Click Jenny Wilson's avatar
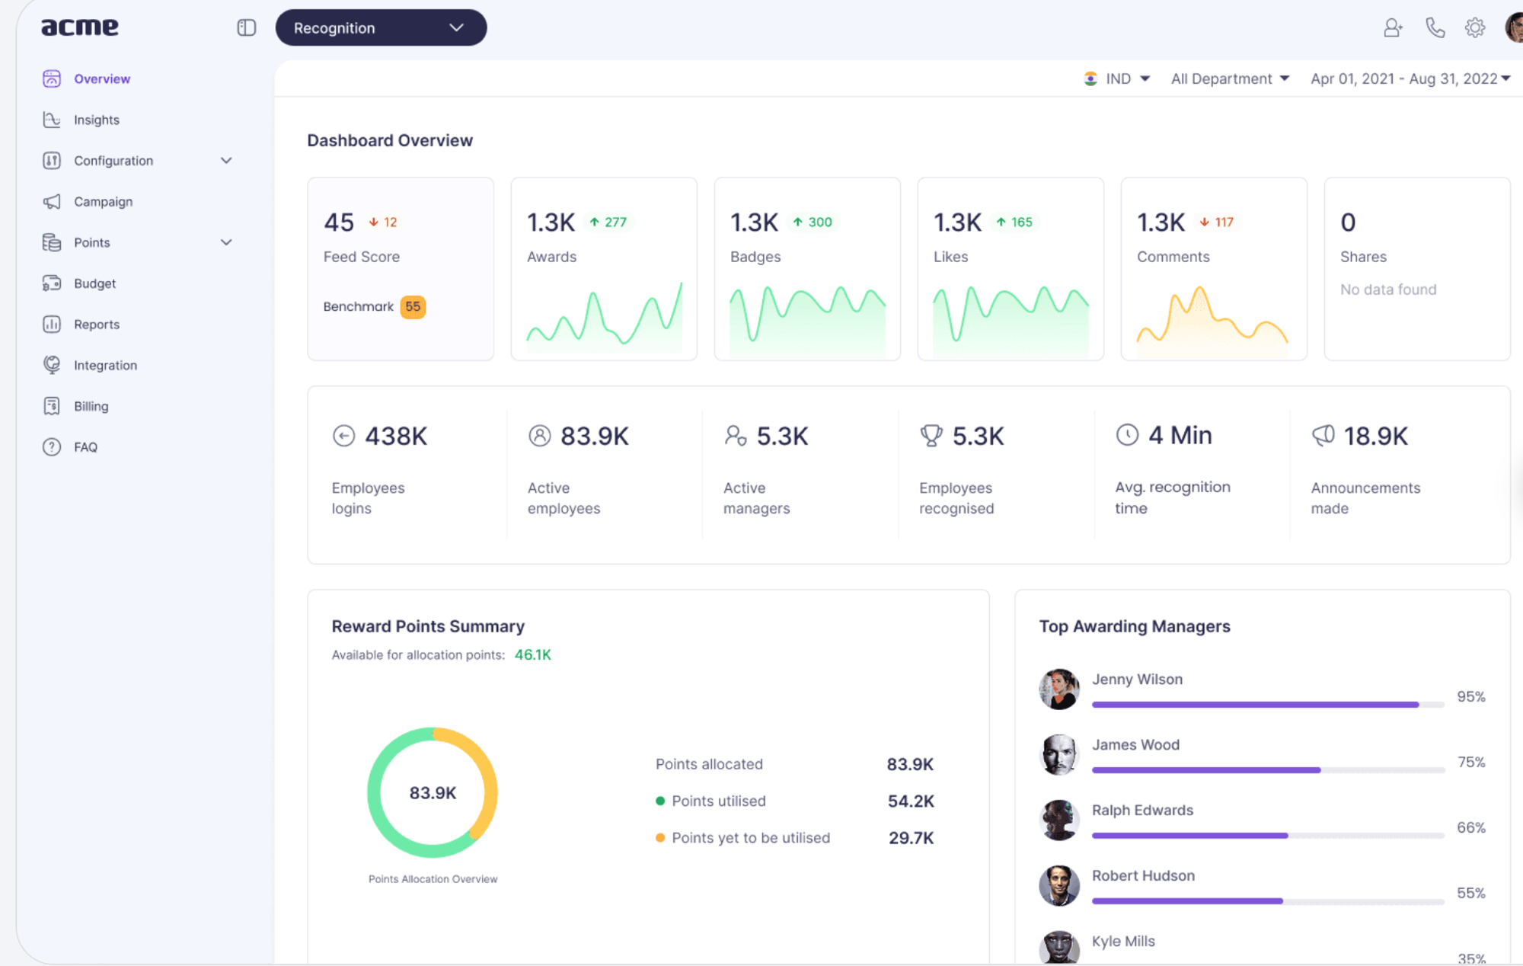The height and width of the screenshot is (966, 1523). point(1059,689)
